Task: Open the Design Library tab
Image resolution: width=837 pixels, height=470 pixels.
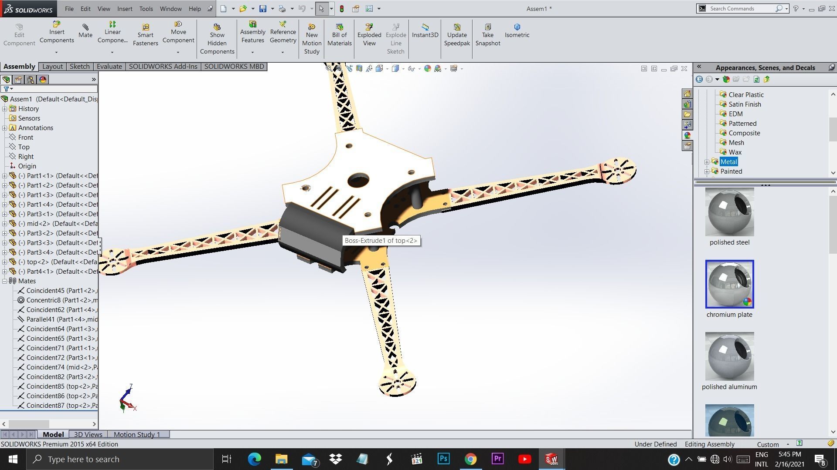Action: point(687,104)
